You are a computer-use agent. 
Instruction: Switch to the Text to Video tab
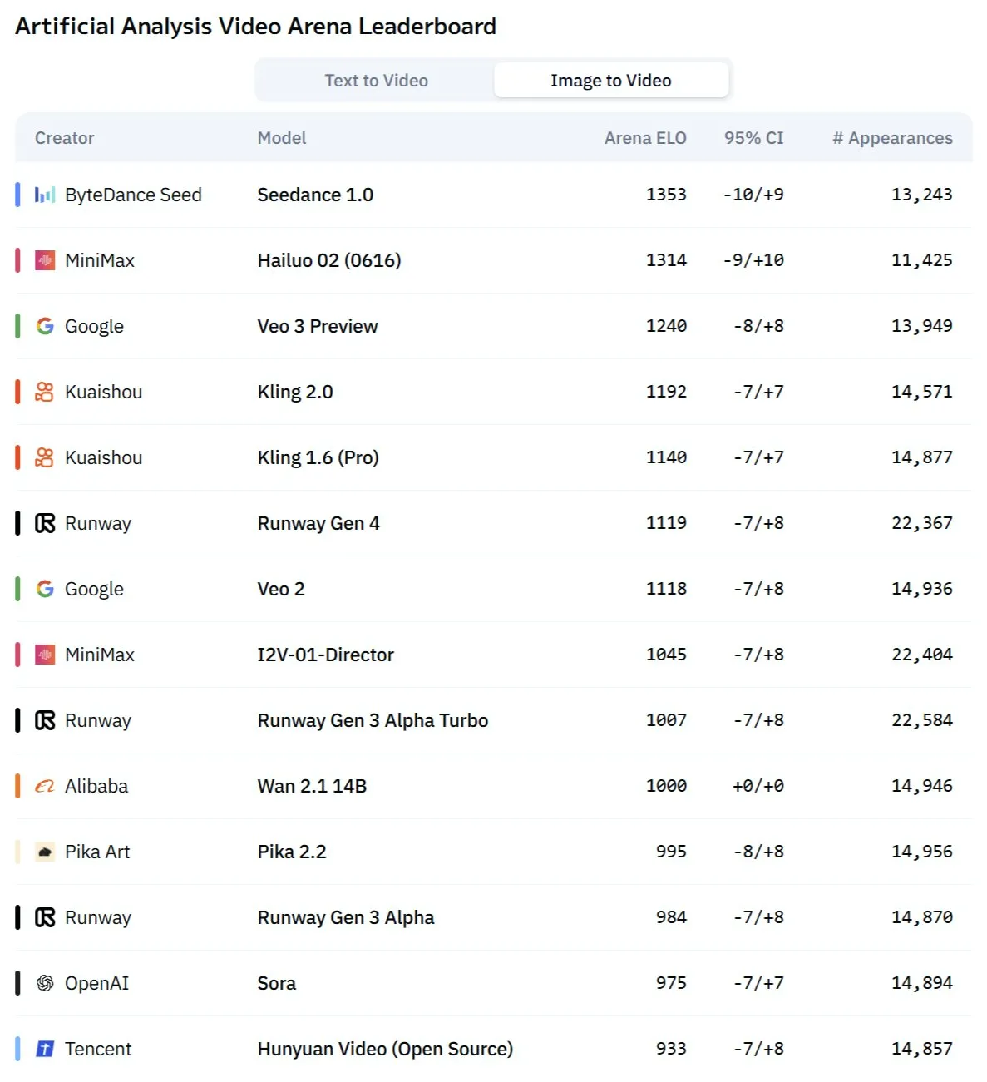376,81
